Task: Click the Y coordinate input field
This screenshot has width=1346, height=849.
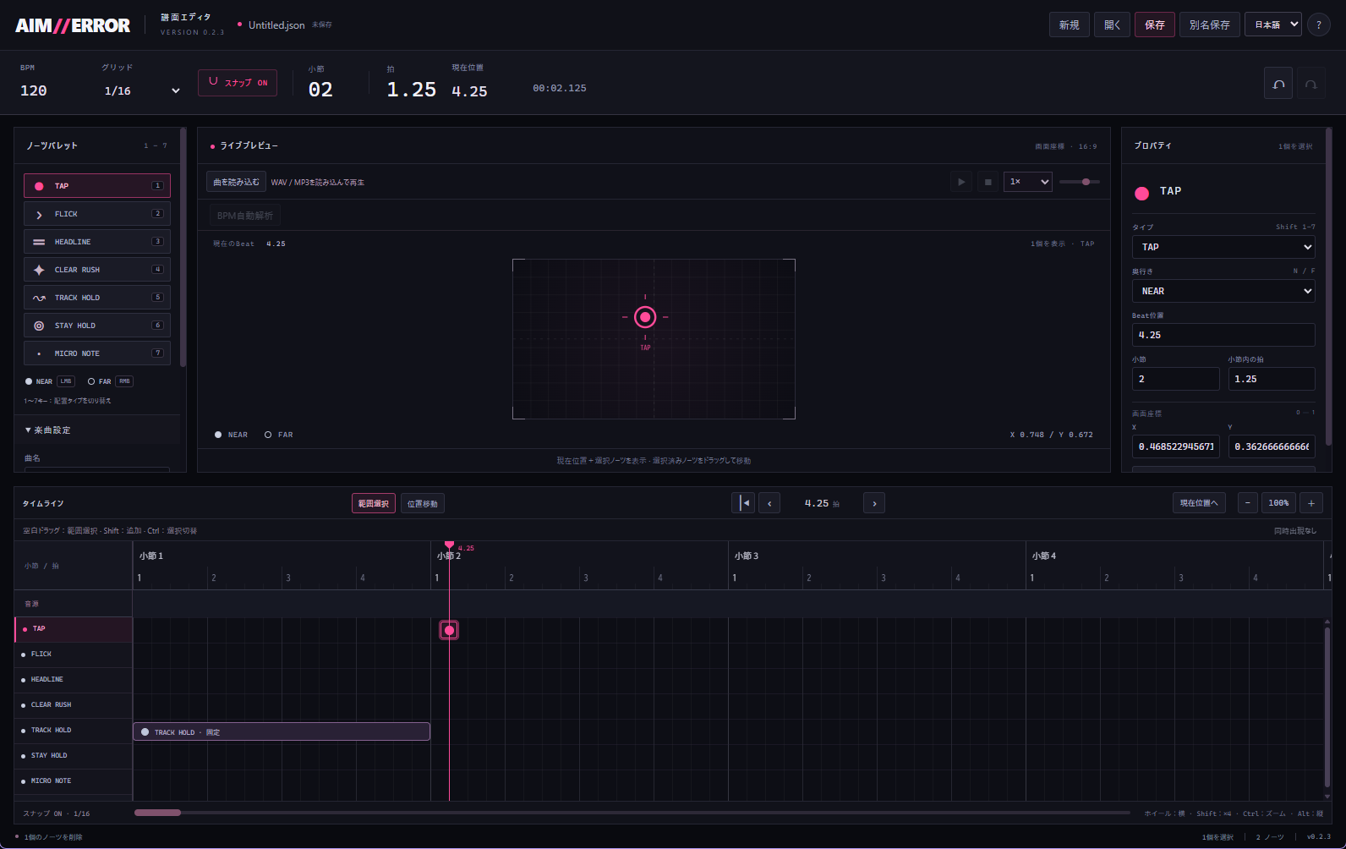Action: [x=1272, y=446]
